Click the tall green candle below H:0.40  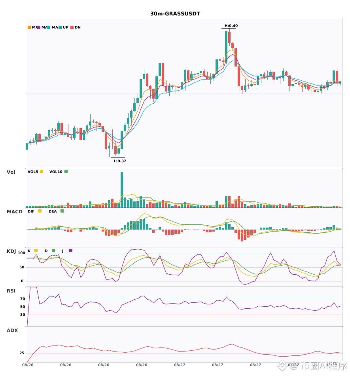226,47
